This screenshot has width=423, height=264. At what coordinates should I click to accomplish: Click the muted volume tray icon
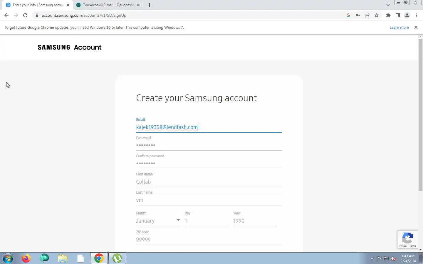click(393, 259)
